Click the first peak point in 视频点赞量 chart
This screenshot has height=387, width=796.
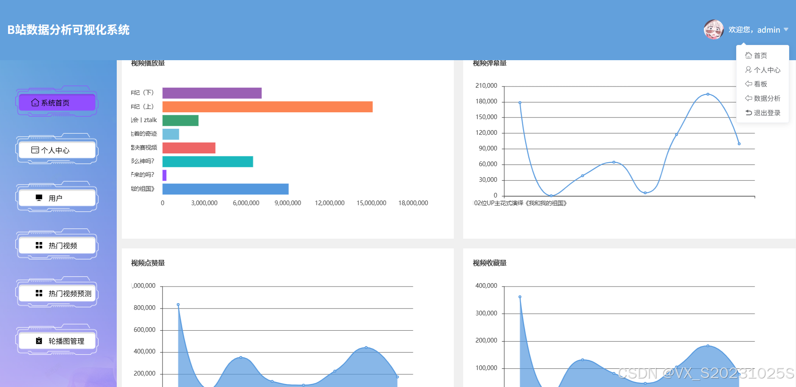[x=178, y=304]
